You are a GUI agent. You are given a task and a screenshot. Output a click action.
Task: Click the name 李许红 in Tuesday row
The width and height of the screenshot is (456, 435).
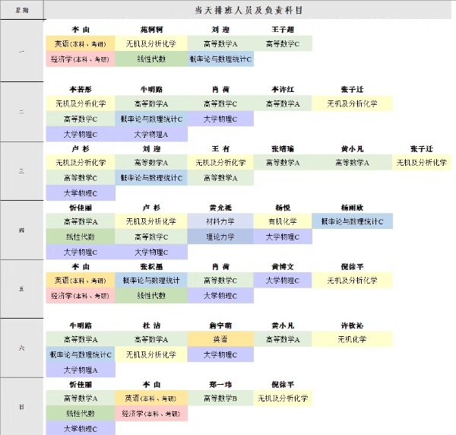coord(283,89)
